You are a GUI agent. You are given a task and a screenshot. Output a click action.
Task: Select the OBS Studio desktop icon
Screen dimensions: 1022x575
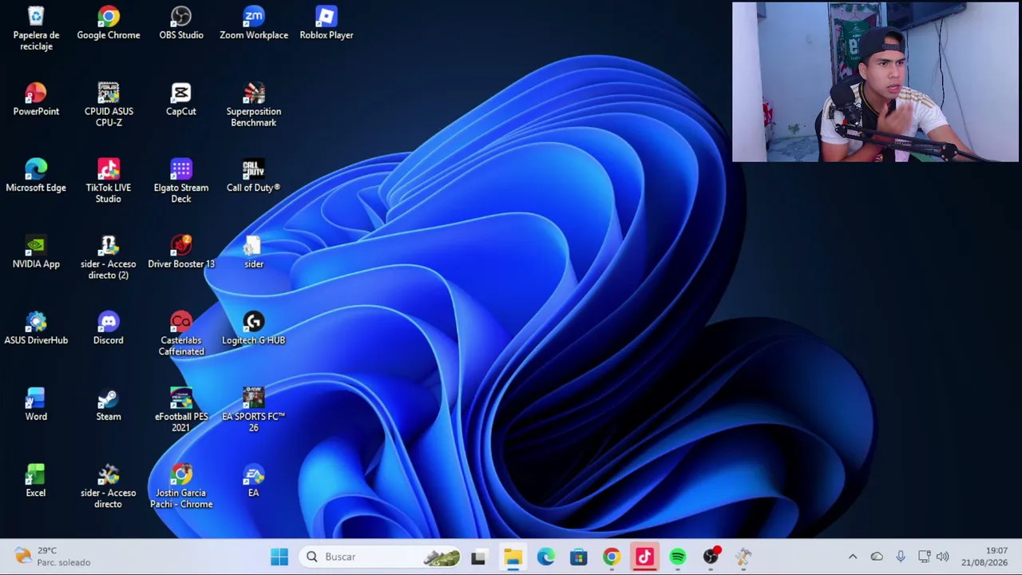coord(181,23)
